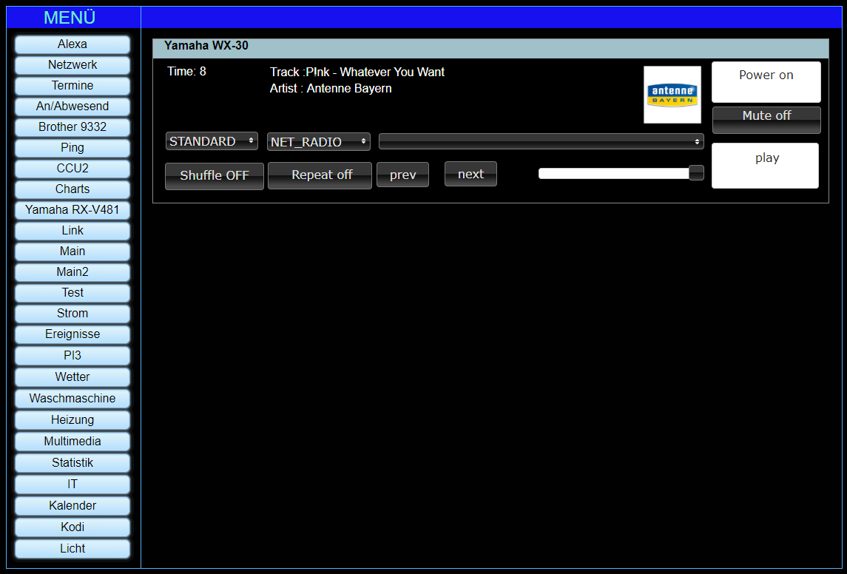The height and width of the screenshot is (574, 847).
Task: Open the NET_RADIO input dropdown
Action: click(319, 141)
